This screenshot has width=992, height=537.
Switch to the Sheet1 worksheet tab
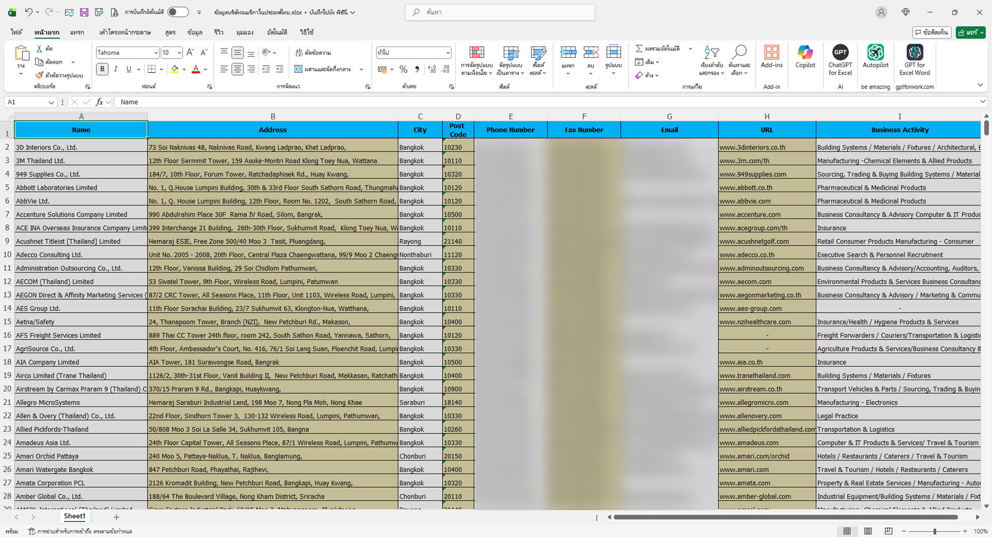(x=74, y=516)
